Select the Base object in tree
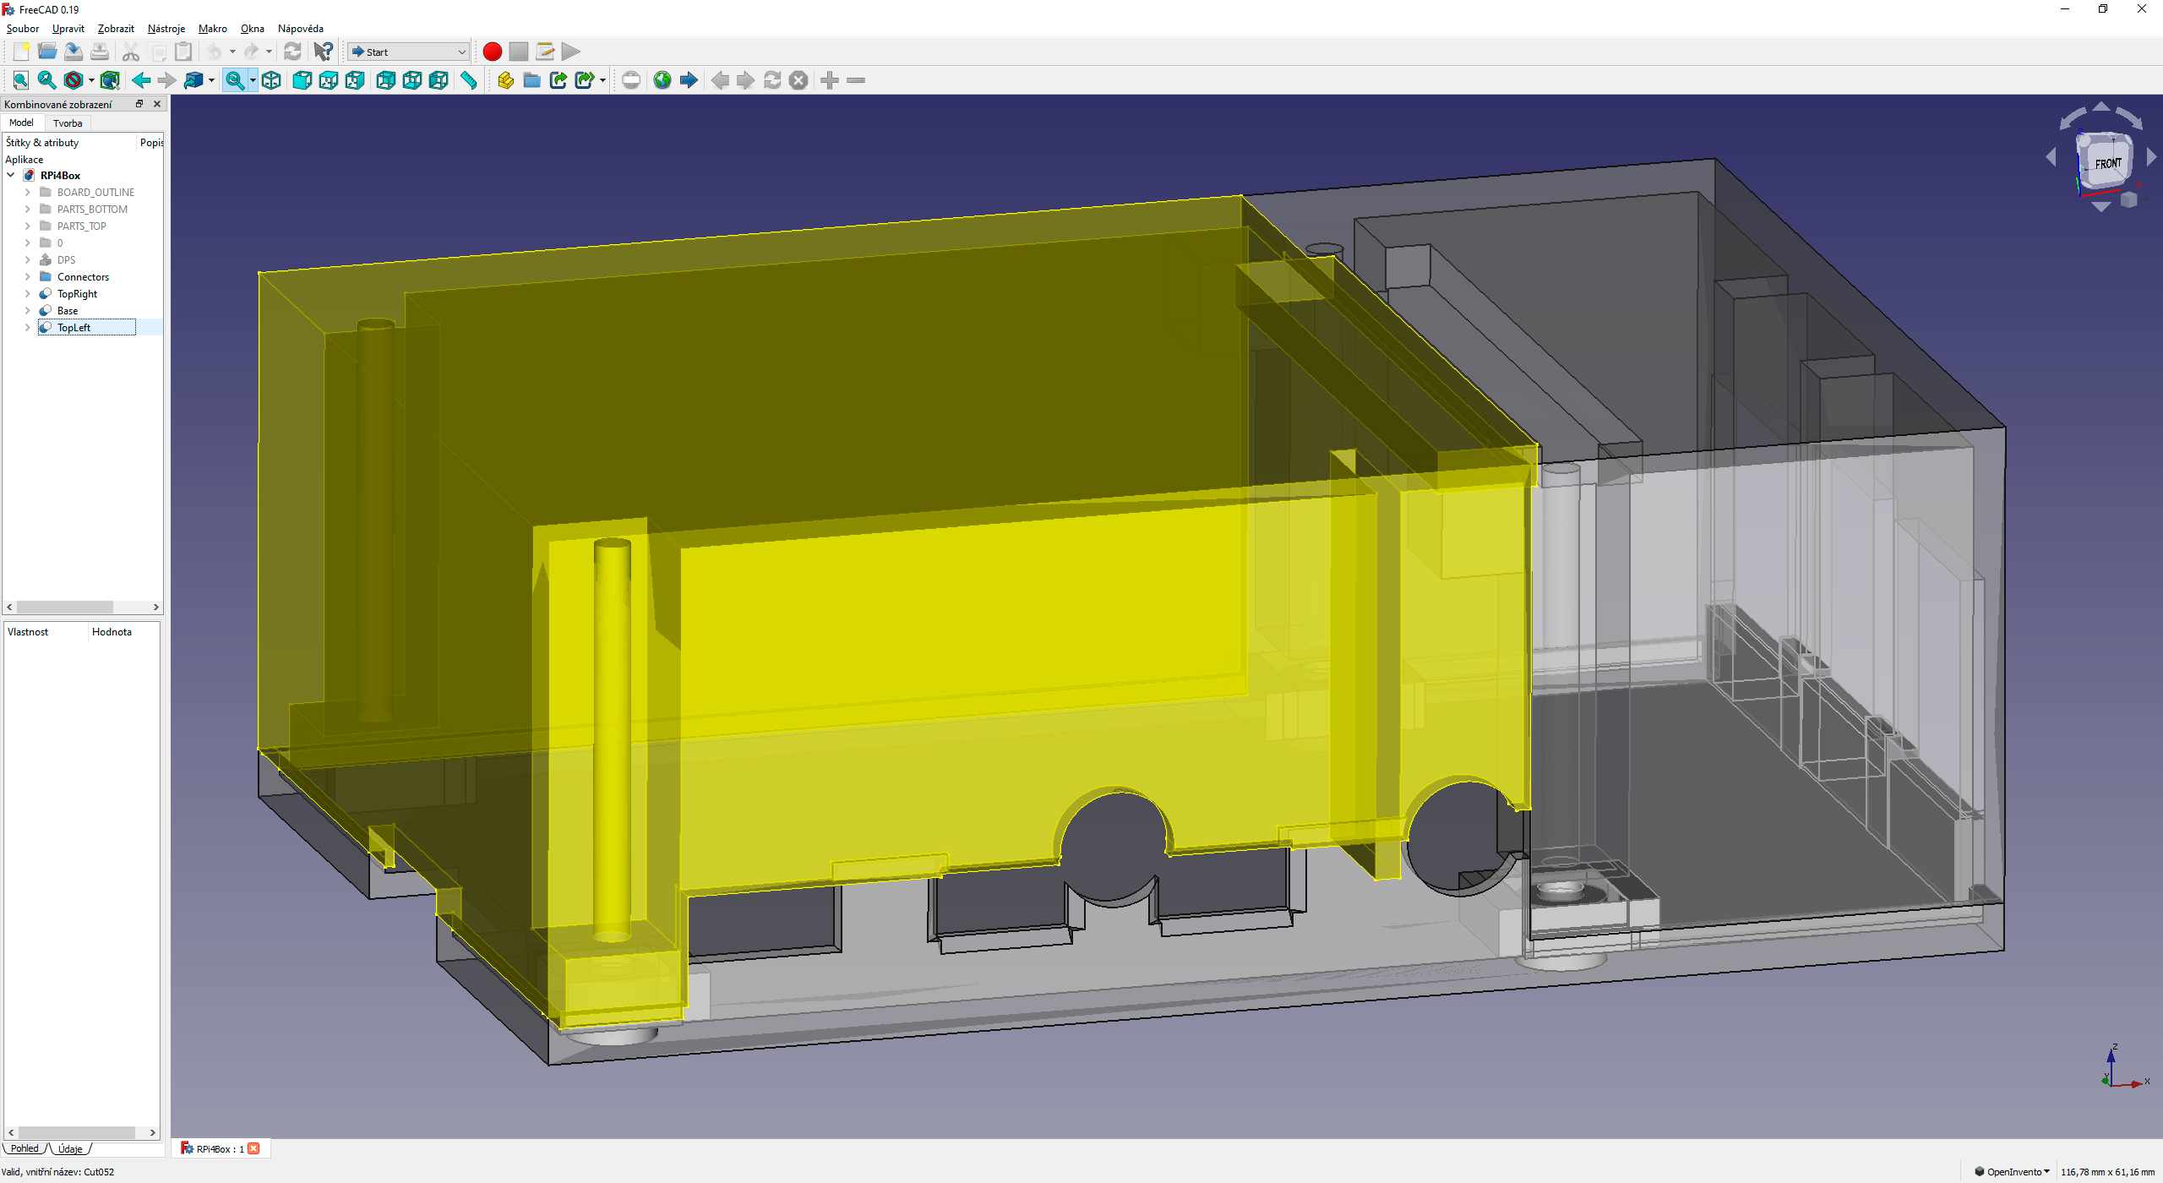 tap(68, 311)
